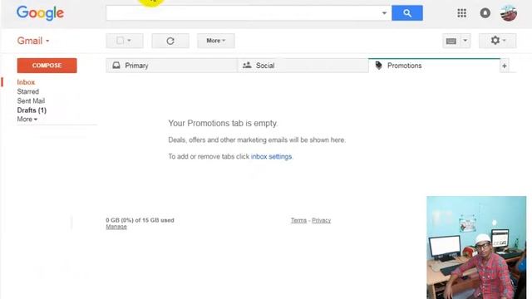Open the notifications bell
The height and width of the screenshot is (299, 532).
coord(485,13)
